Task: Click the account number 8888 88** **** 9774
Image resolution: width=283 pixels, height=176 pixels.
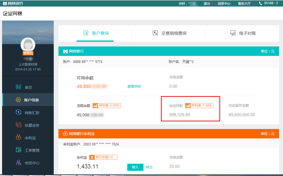Action: point(88,62)
